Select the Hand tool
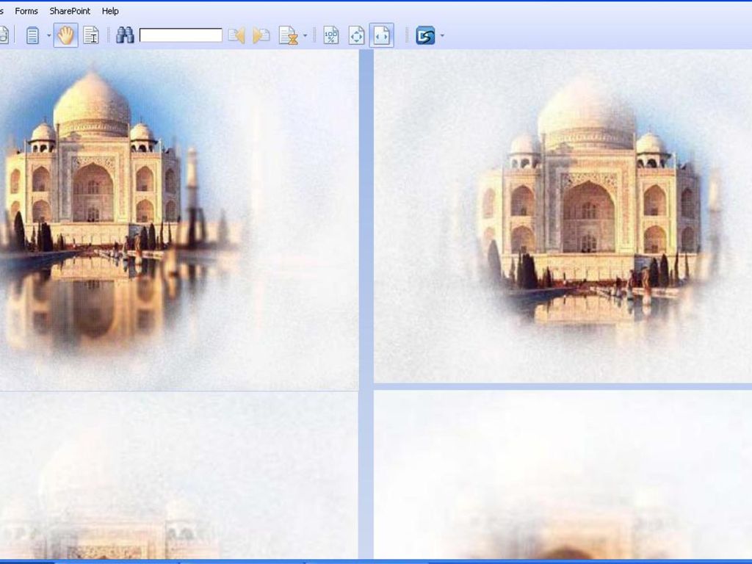The height and width of the screenshot is (564, 752). 65,35
